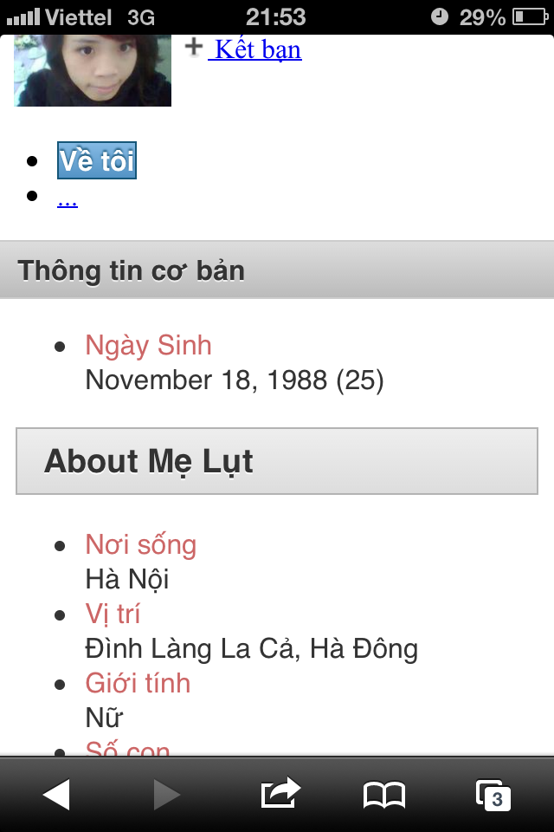Tap the clock alarm status icon

coord(440,16)
